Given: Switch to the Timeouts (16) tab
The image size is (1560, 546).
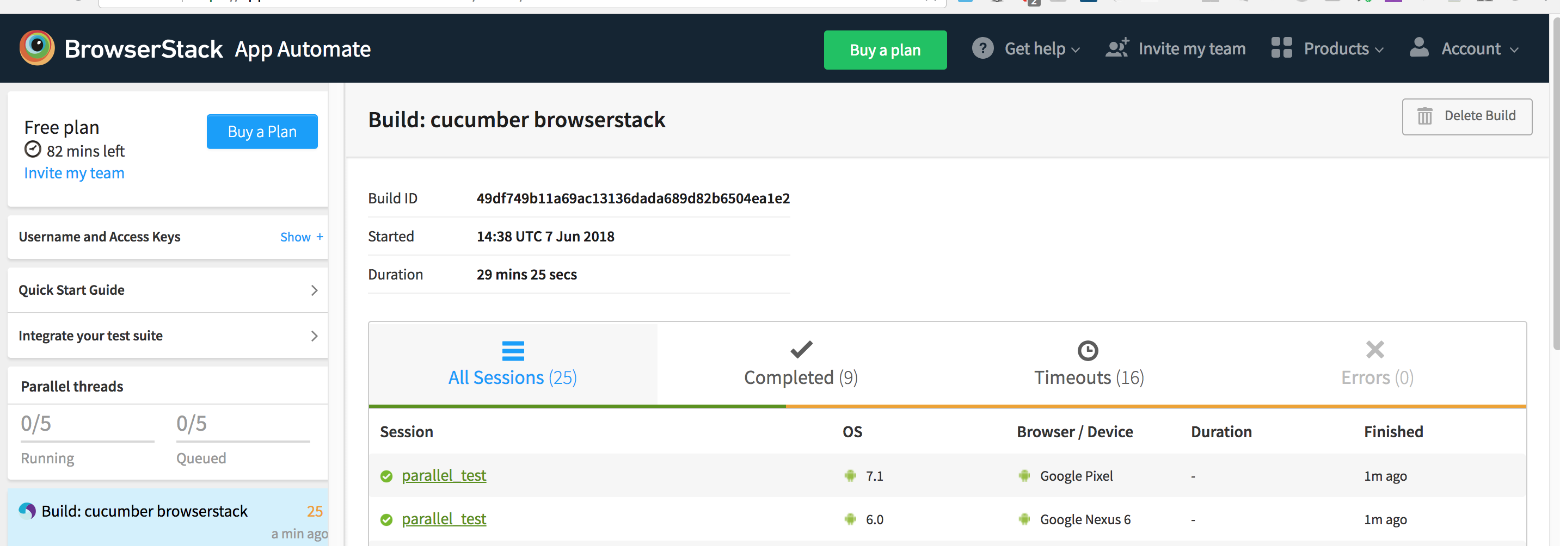Looking at the screenshot, I should point(1089,364).
